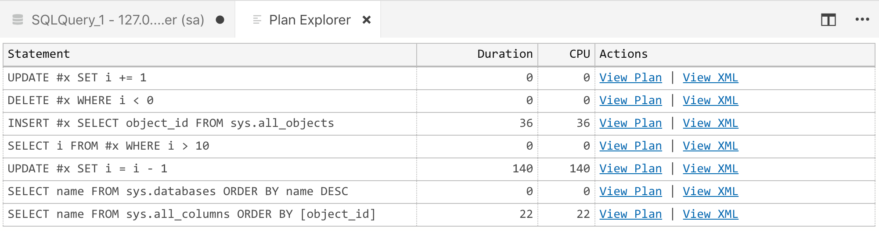879x231 pixels.
Task: Click the Plan Explorer tab's lines icon
Action: point(257,20)
